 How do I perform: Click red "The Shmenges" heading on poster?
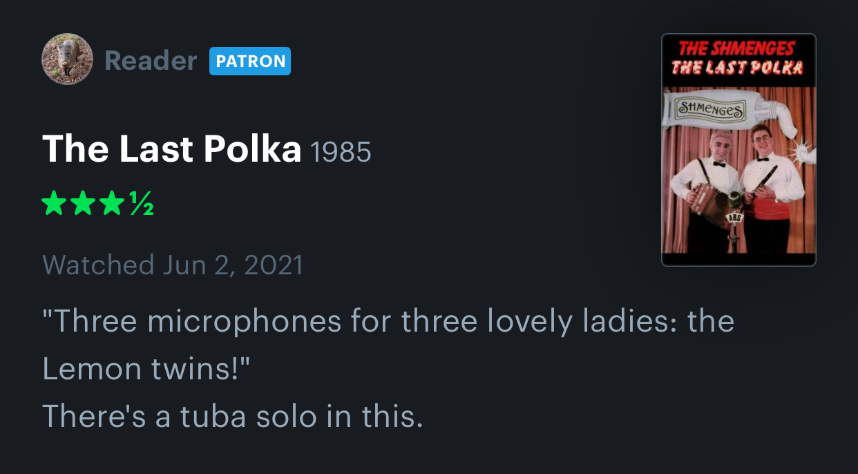[736, 48]
